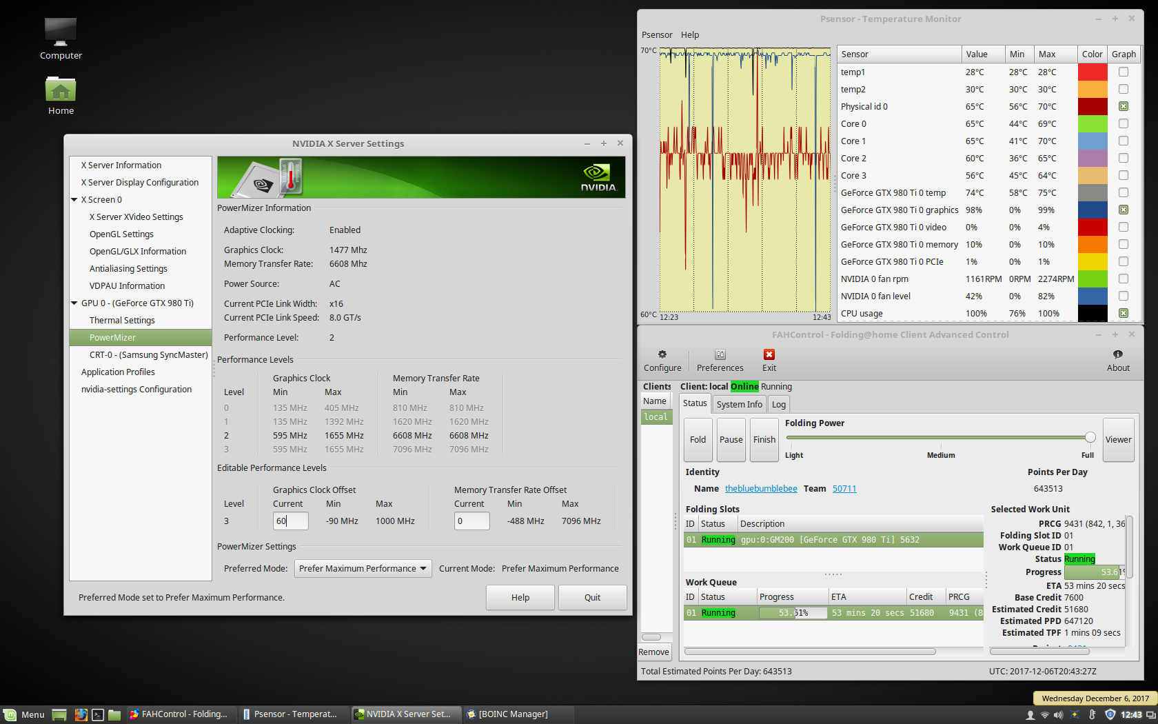Sort Psensor table by Max column

(x=1055, y=54)
